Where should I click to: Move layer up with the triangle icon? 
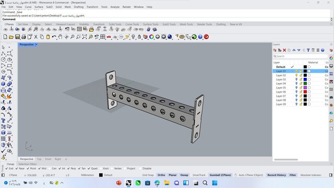[x=294, y=50]
